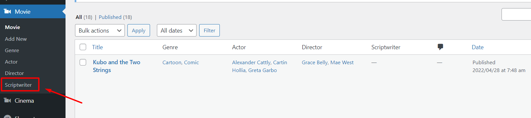Check the Kubo and the Two Strings row
This screenshot has height=118, width=531.
(83, 62)
